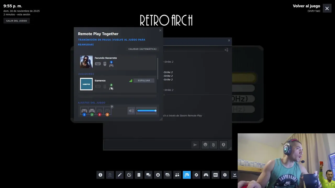Adjust the Remote Play volume slider

click(x=147, y=111)
